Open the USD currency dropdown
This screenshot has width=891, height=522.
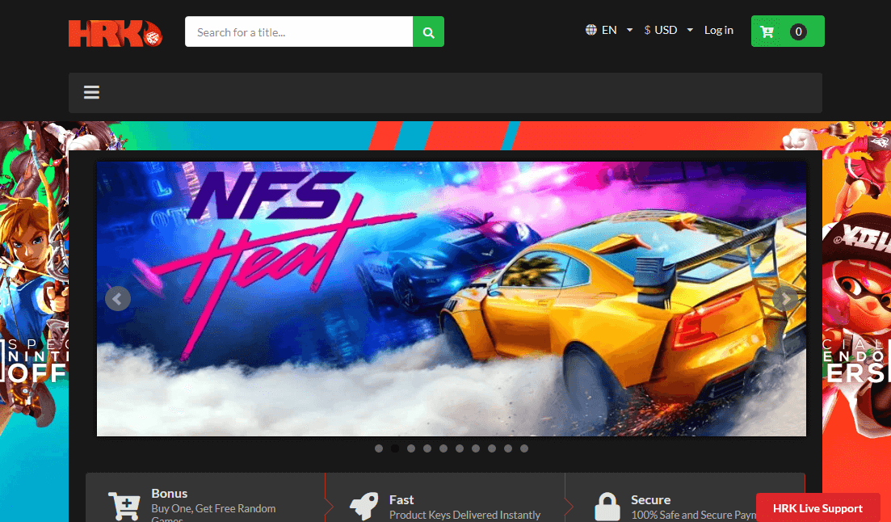tap(668, 30)
